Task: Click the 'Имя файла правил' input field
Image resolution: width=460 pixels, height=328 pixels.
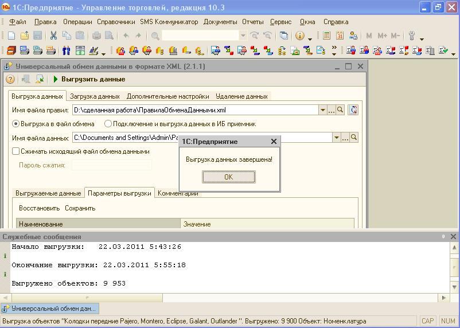Action: [x=196, y=110]
